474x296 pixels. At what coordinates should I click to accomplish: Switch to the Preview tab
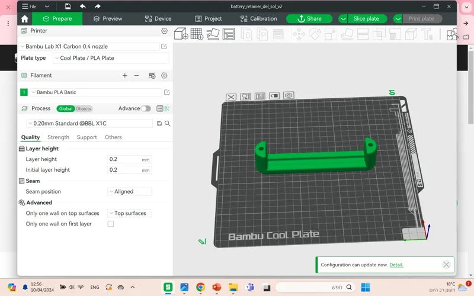pyautogui.click(x=108, y=19)
